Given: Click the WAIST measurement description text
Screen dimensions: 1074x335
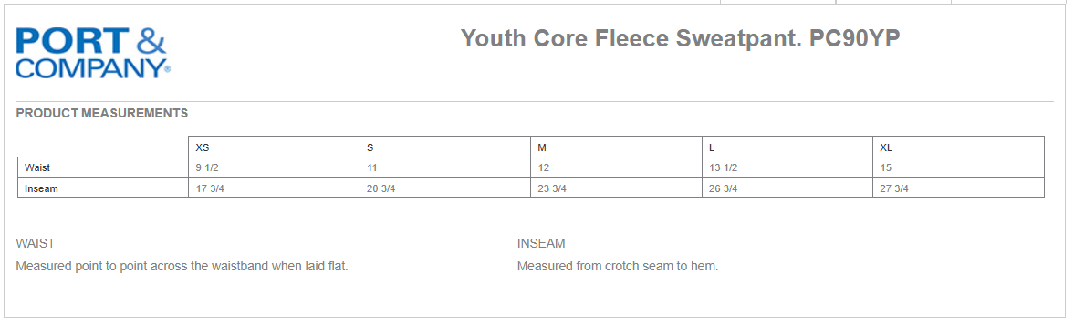Looking at the screenshot, I should (182, 267).
